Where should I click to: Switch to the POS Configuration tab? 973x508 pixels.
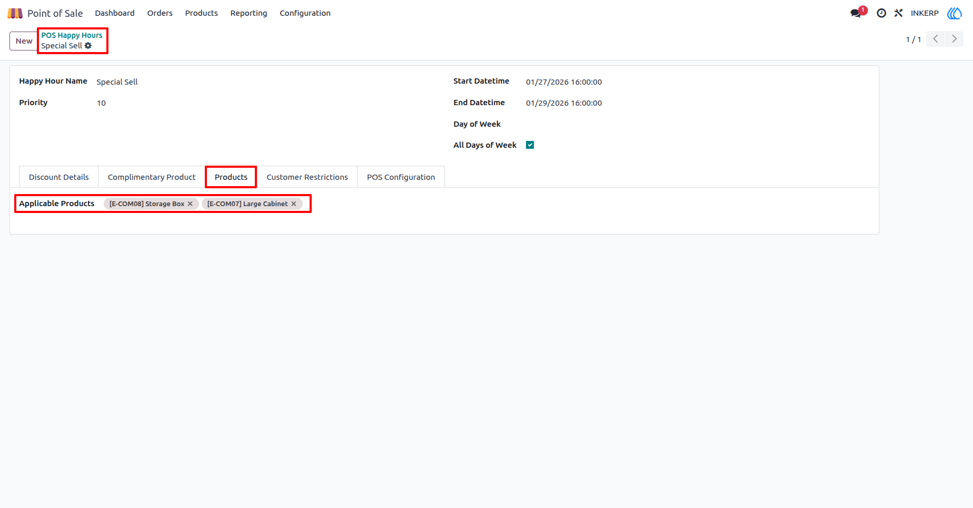[401, 177]
